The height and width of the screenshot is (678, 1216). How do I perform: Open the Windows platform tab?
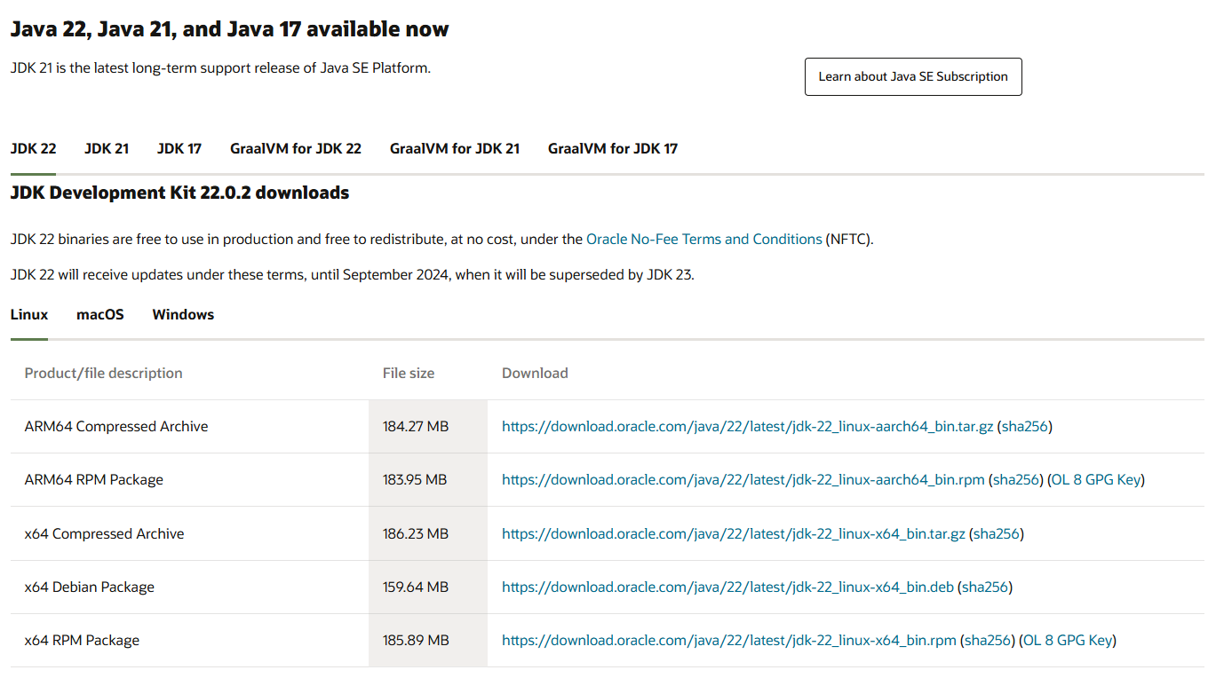[183, 314]
